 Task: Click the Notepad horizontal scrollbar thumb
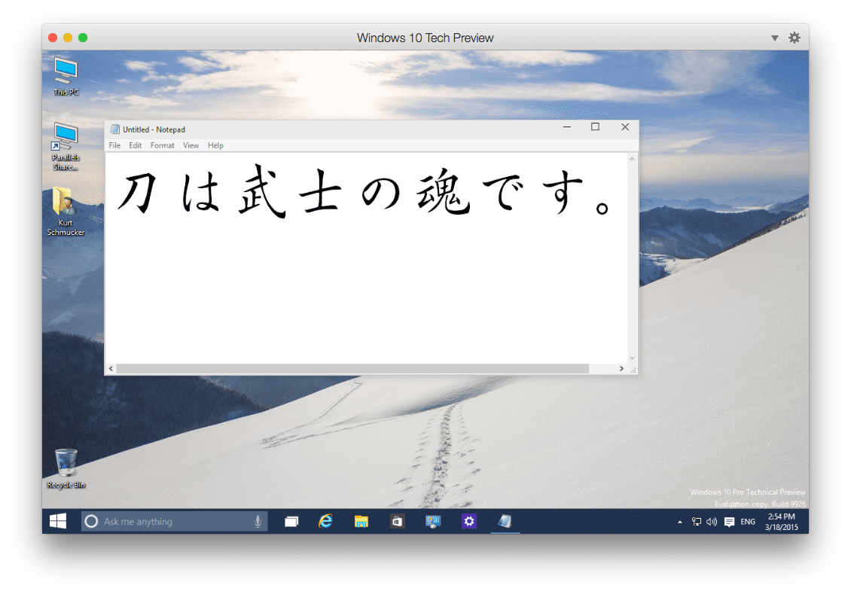tap(352, 369)
